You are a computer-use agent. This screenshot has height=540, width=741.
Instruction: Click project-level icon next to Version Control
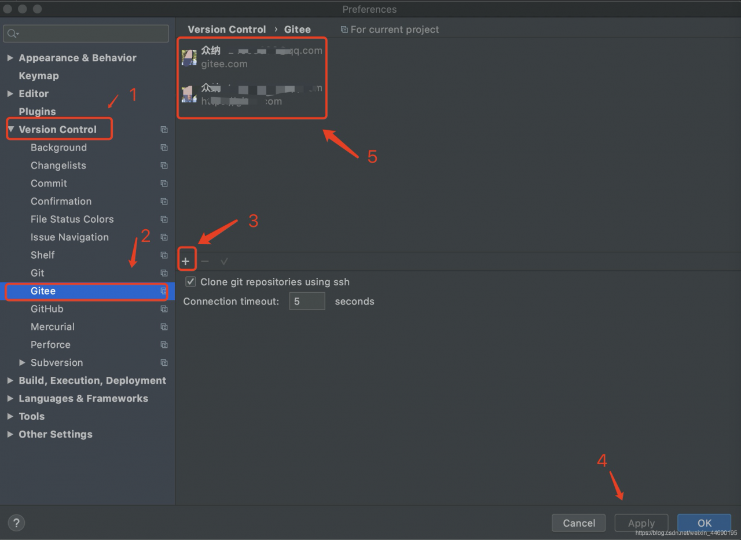(164, 130)
